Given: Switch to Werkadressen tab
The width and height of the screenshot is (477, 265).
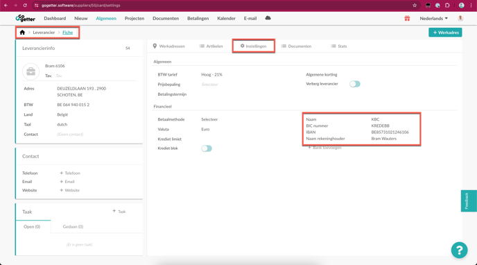Looking at the screenshot, I should coord(169,46).
